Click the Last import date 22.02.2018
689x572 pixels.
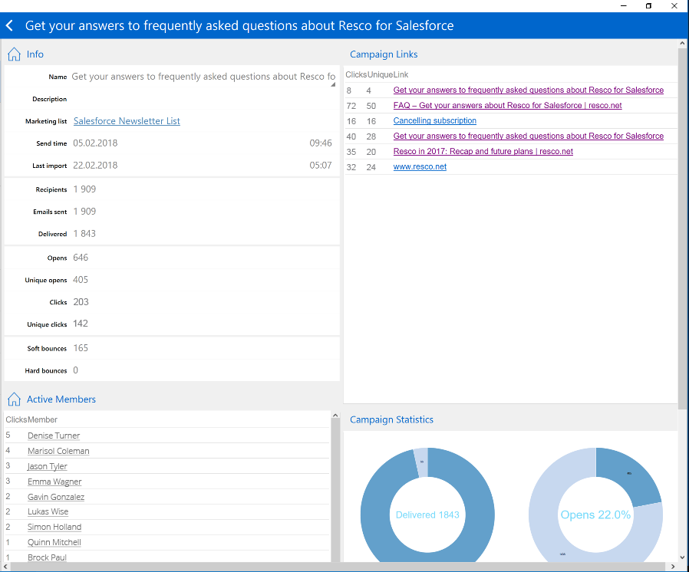(95, 166)
